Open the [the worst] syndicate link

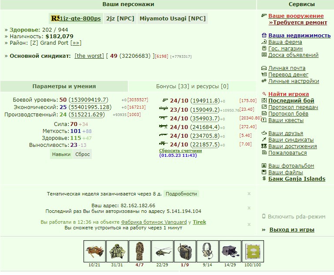coord(89,56)
